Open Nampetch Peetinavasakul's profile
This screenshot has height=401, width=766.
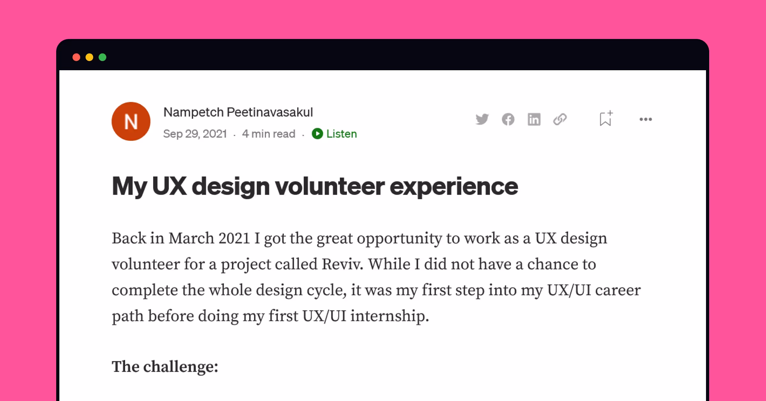point(238,112)
